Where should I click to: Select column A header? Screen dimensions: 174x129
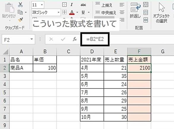pyautogui.click(x=21, y=51)
